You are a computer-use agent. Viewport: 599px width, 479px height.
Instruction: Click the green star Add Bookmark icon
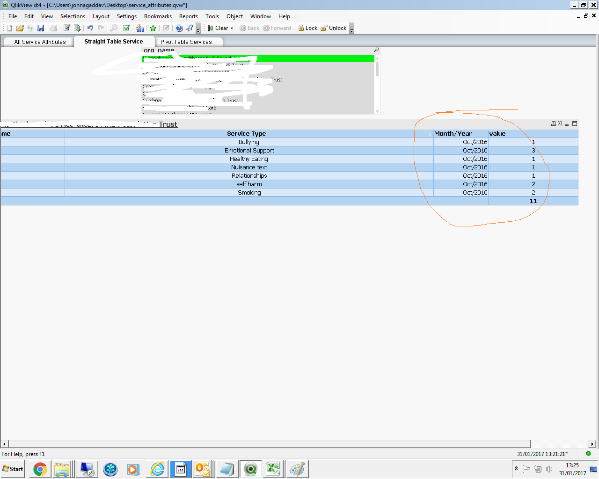point(153,28)
